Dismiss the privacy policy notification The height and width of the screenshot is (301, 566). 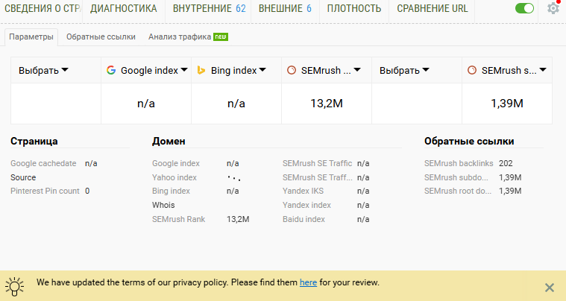(x=550, y=288)
